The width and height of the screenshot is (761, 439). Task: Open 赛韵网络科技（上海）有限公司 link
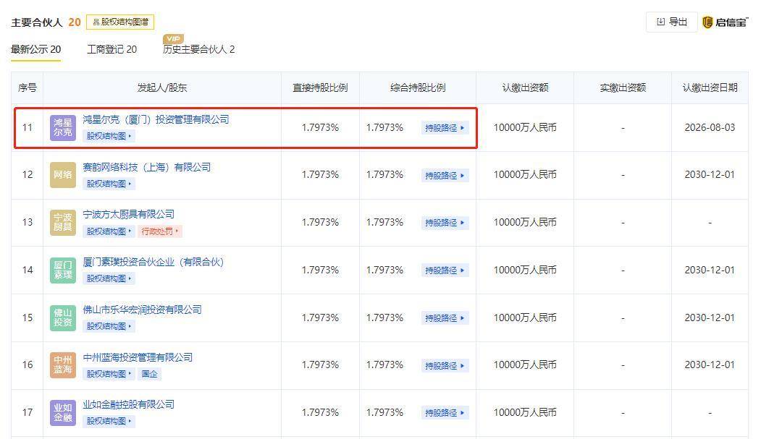click(x=146, y=167)
